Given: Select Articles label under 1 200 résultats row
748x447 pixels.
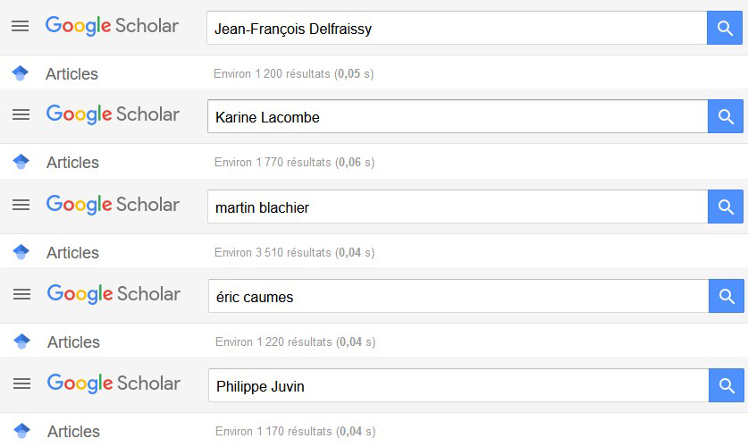Looking at the screenshot, I should 71,74.
